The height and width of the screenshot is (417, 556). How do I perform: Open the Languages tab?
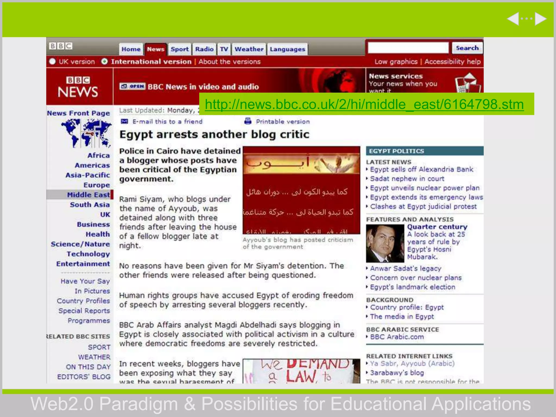click(288, 49)
